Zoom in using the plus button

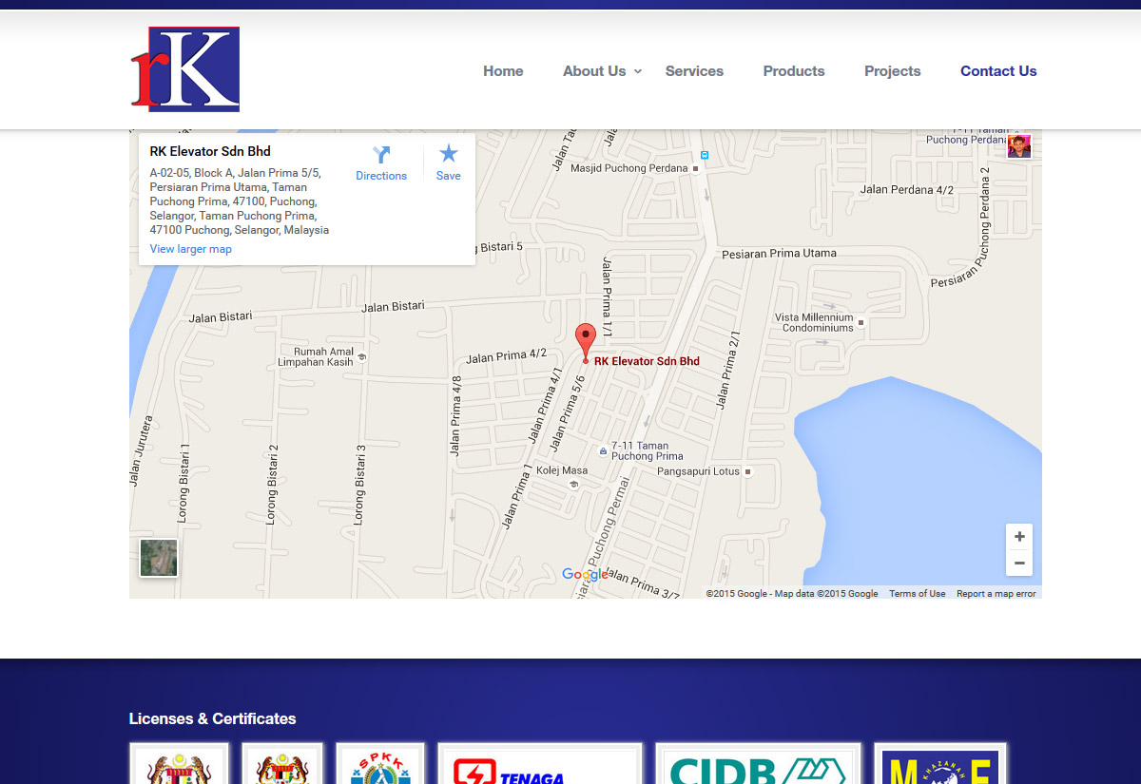pos(1019,537)
